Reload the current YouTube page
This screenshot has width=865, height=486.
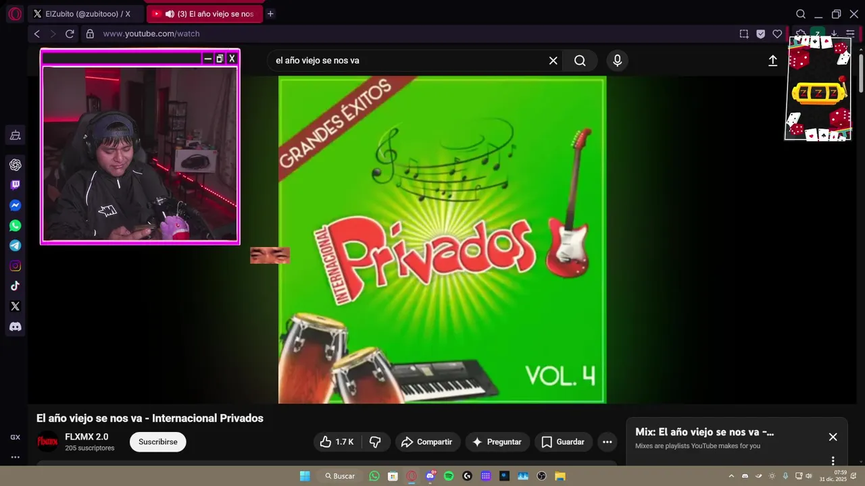[x=70, y=34]
